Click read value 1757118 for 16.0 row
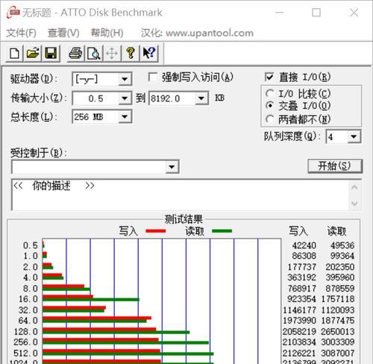The height and width of the screenshot is (364, 373). 338,299
